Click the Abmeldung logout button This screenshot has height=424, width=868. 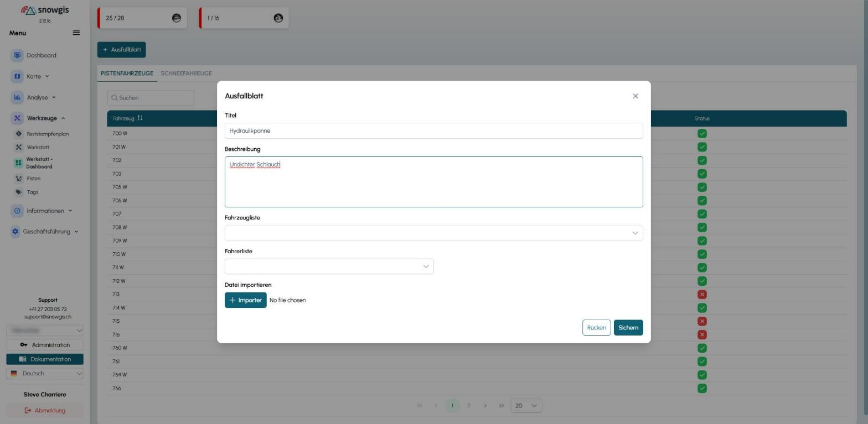[45, 411]
